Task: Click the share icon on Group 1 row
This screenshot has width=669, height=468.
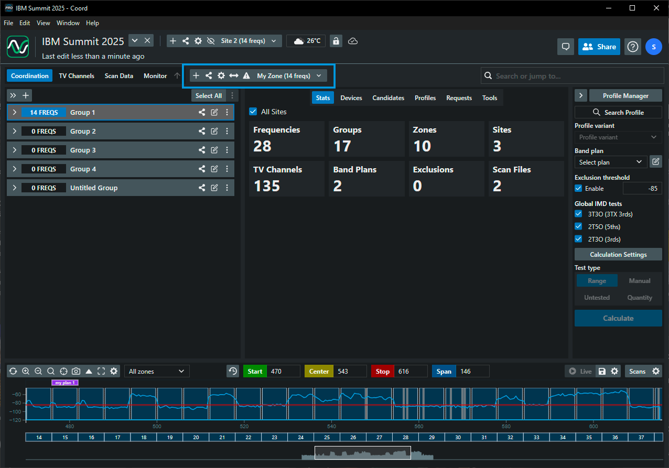Action: 202,112
